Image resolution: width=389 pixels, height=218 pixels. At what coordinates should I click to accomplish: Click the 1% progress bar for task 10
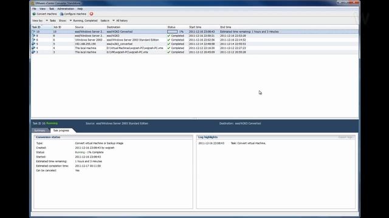pyautogui.click(x=173, y=31)
